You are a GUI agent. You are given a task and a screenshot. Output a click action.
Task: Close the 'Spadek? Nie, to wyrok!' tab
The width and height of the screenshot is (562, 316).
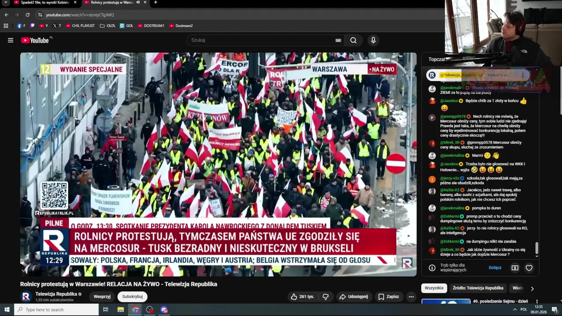click(76, 3)
